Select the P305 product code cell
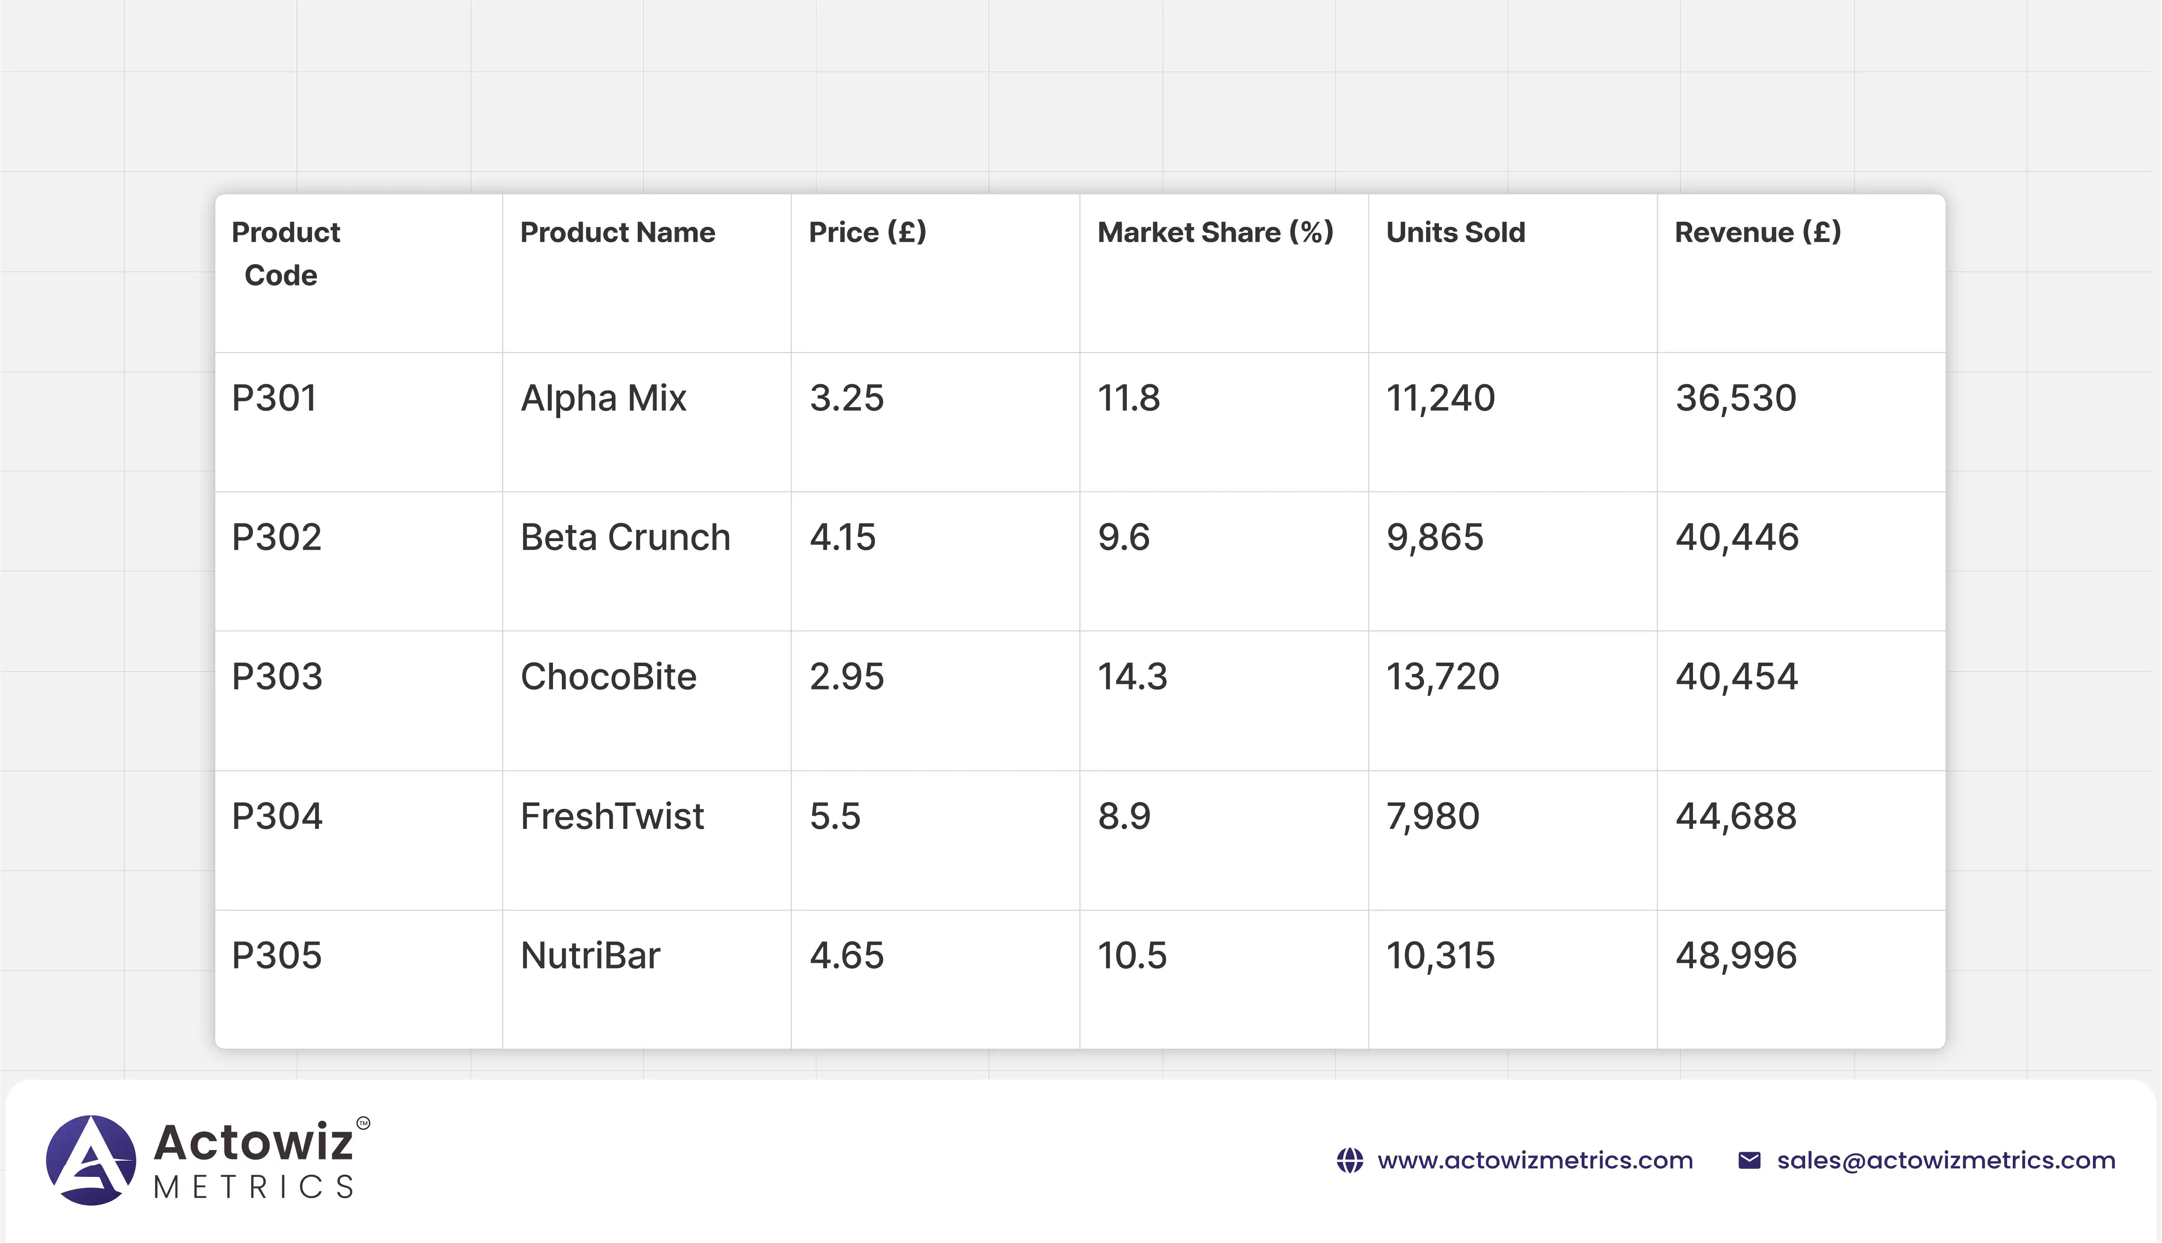 tap(277, 955)
